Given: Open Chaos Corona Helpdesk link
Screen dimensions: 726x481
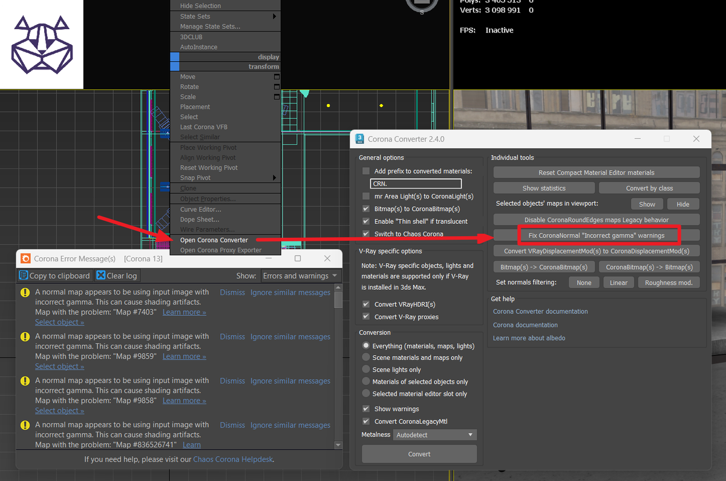Looking at the screenshot, I should pyautogui.click(x=233, y=459).
